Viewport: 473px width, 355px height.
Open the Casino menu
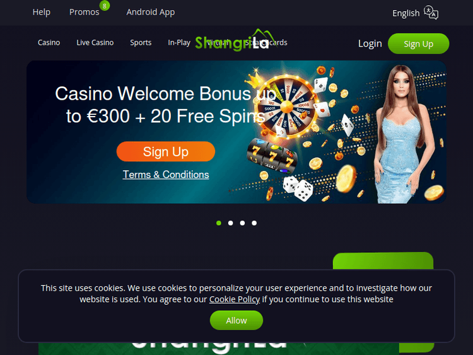coord(49,42)
